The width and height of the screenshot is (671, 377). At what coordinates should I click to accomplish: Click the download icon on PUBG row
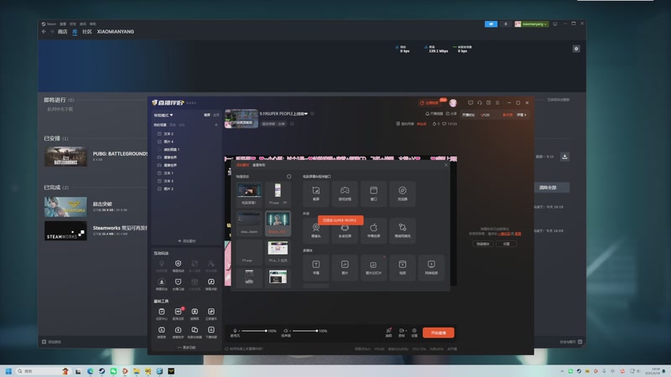point(564,157)
